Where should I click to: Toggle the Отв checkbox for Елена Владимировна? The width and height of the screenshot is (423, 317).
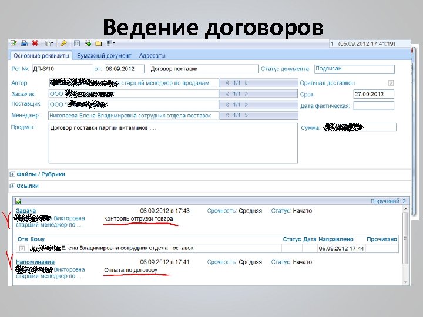point(22,248)
